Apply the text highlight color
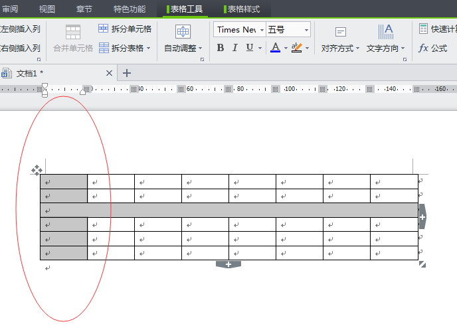The width and height of the screenshot is (457, 332). tap(297, 47)
